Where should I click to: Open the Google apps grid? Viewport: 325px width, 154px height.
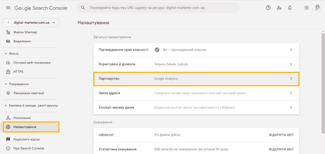pos(307,8)
